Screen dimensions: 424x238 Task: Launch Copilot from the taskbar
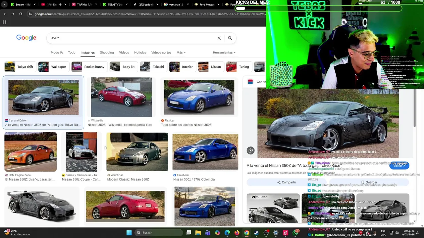tap(217, 233)
